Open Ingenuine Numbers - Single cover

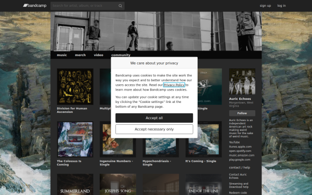tap(118, 148)
